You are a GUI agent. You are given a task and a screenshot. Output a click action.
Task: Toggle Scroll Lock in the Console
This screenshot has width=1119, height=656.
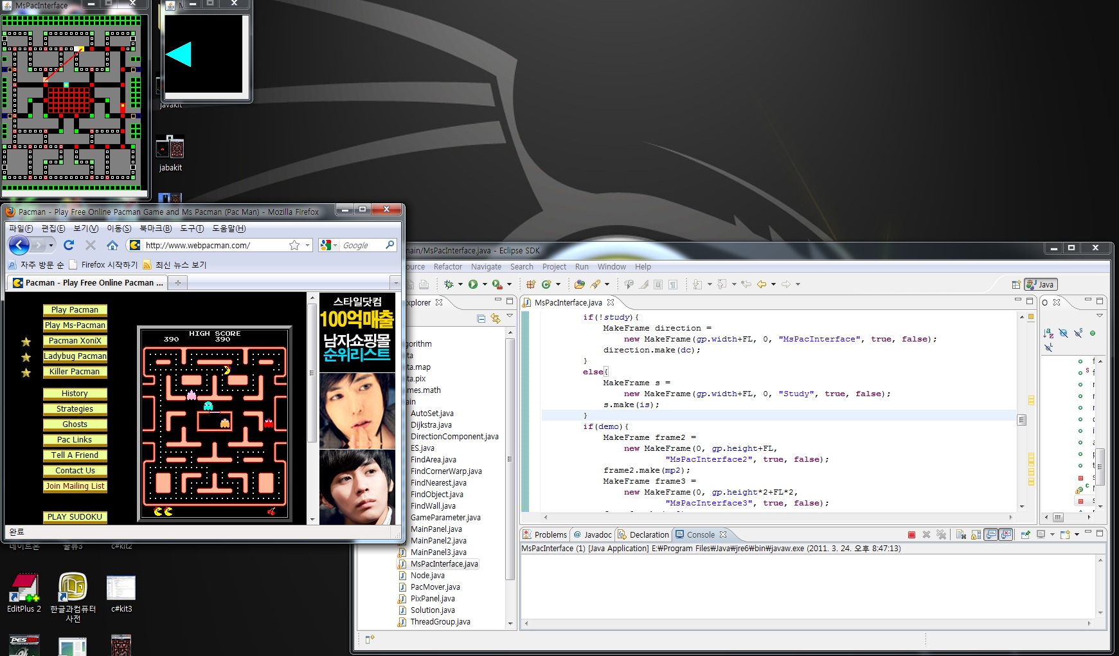[x=976, y=534]
